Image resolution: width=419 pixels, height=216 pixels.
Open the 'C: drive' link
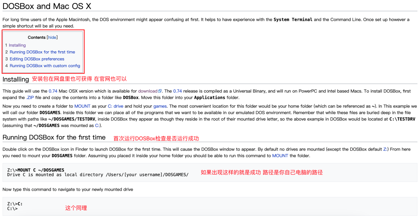click(x=116, y=106)
